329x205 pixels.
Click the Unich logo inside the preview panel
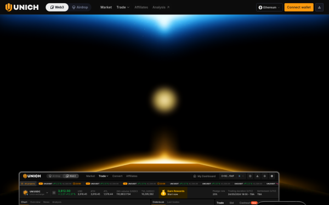[x=32, y=176]
